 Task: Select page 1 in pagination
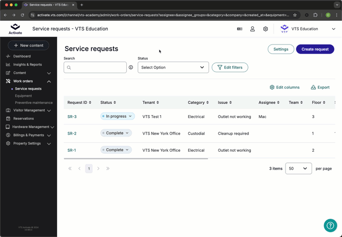coord(89,168)
